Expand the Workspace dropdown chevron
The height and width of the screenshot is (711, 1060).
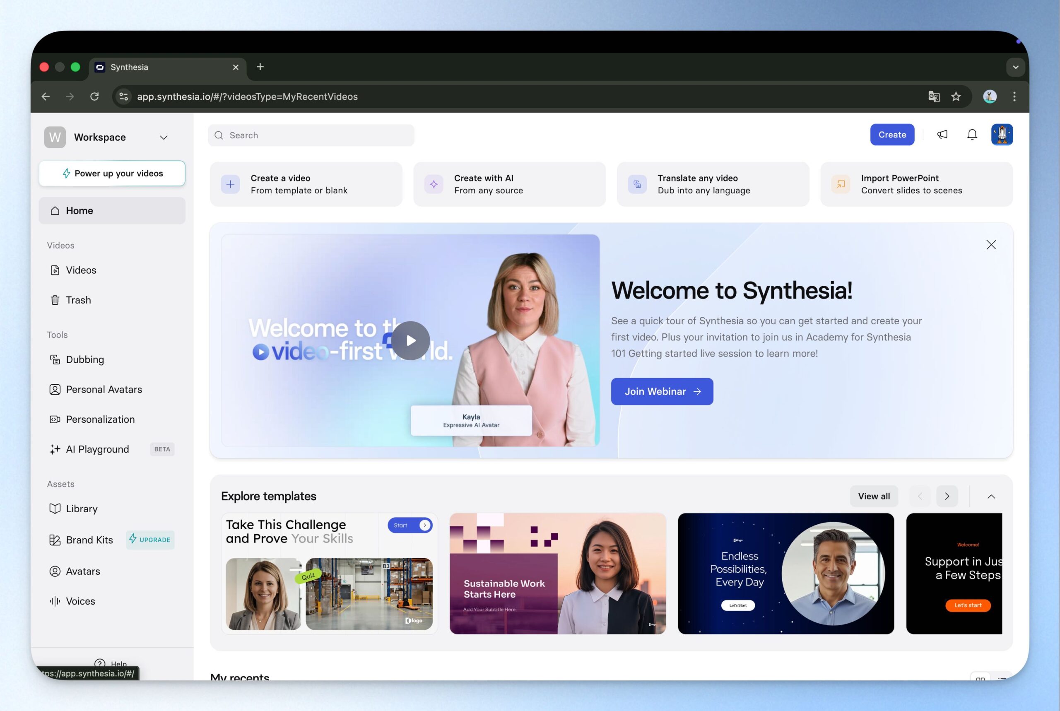(x=164, y=137)
